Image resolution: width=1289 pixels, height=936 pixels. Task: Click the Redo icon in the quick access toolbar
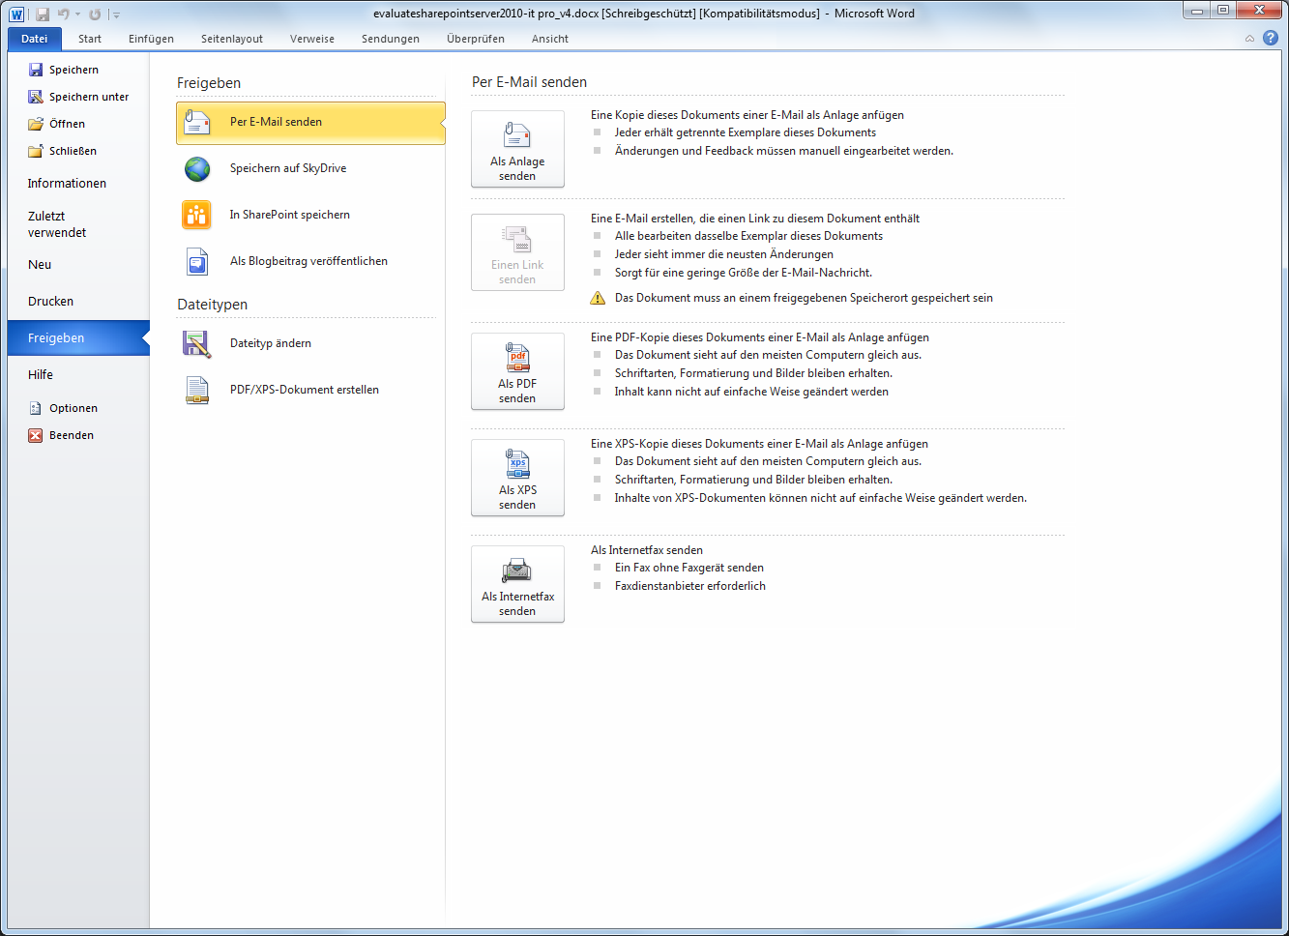click(x=95, y=14)
